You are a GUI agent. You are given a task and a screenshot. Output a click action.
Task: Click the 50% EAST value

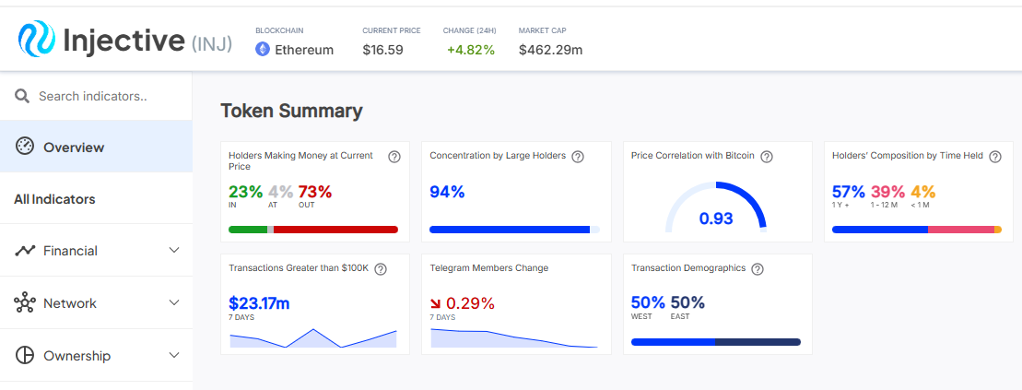(x=687, y=302)
